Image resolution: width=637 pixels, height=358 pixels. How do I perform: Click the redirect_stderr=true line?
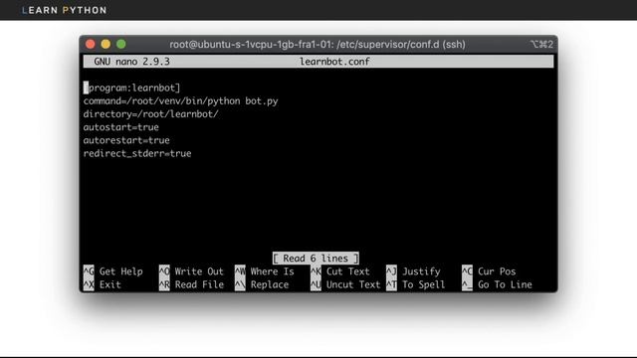137,153
